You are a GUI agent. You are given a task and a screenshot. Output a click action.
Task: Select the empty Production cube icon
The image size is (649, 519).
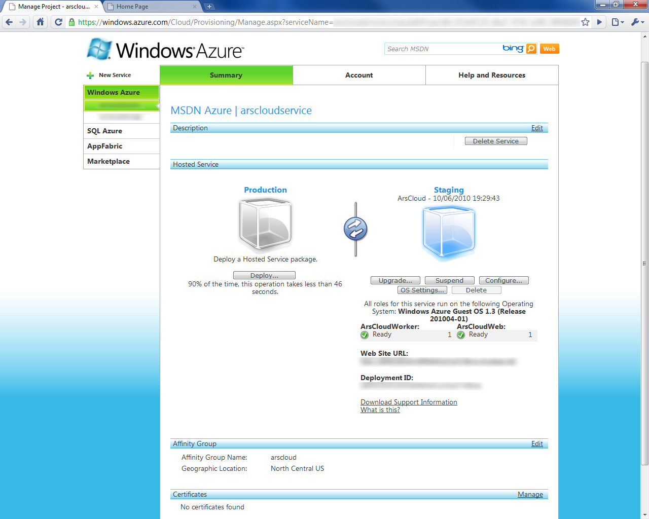[x=264, y=225]
